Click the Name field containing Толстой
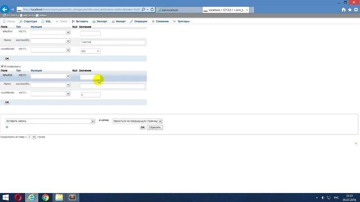The height and width of the screenshot is (202, 360). pyautogui.click(x=112, y=42)
